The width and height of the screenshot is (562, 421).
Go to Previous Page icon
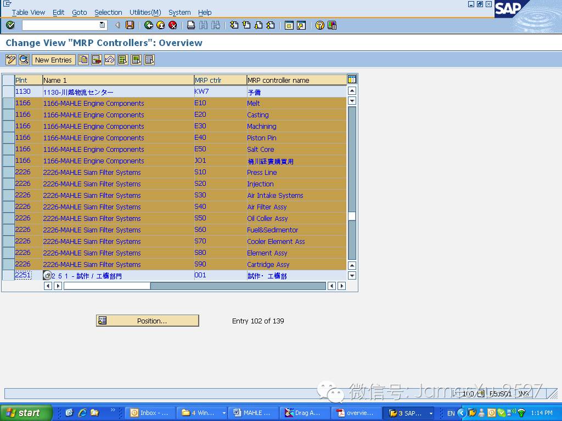click(246, 25)
